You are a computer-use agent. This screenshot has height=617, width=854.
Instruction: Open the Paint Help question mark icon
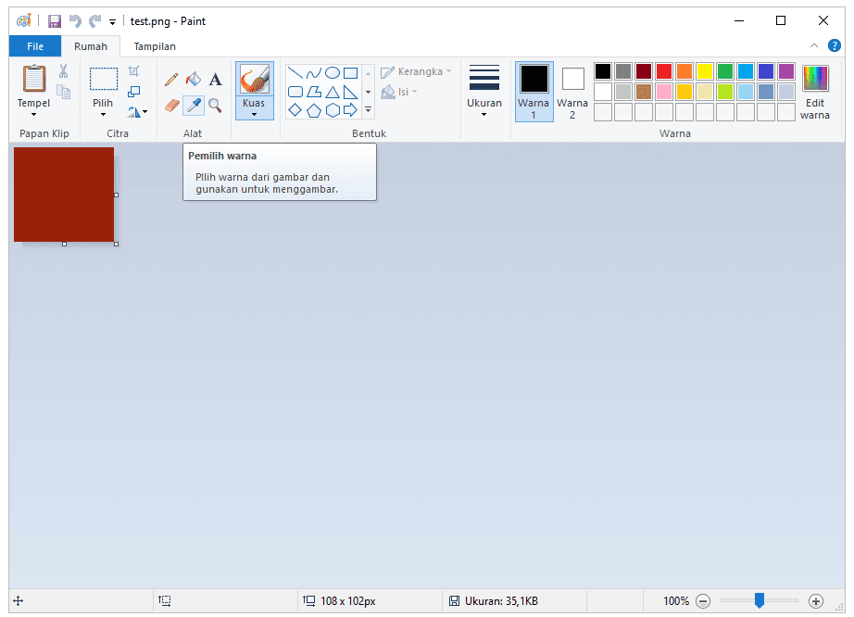click(834, 45)
